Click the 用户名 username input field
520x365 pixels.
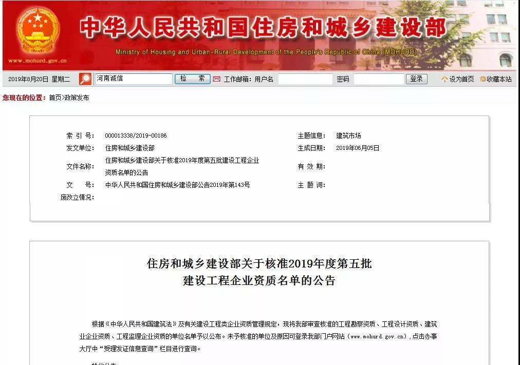pyautogui.click(x=305, y=79)
